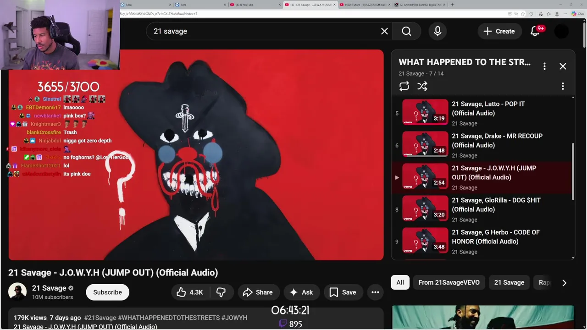Open the recommended video thumbnail below chips
Viewport: 587px width, 330px height.
483,318
